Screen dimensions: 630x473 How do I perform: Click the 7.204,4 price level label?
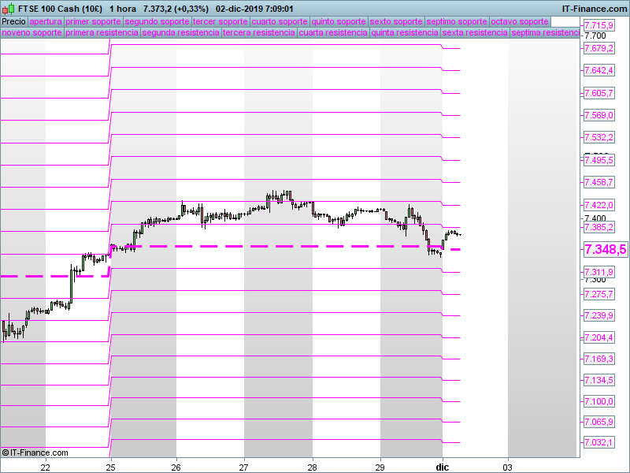598,337
